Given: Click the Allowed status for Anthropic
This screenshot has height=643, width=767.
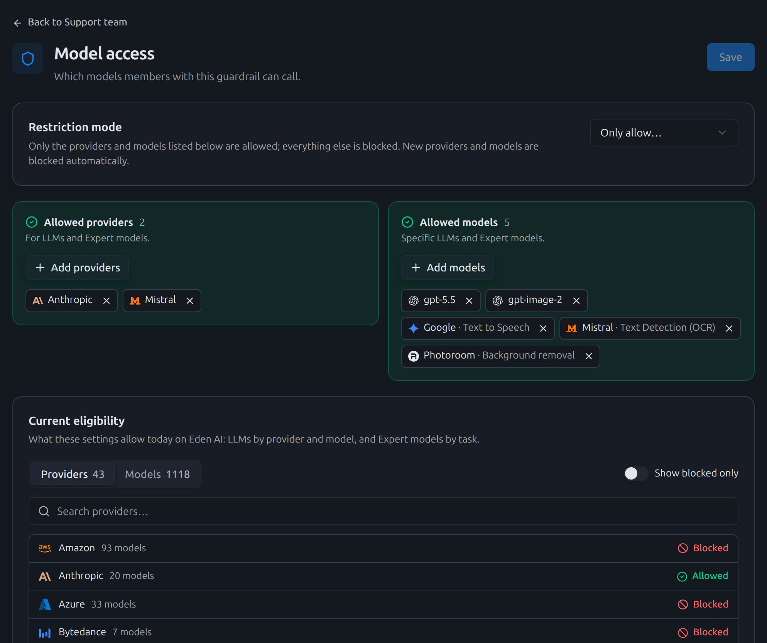Looking at the screenshot, I should [703, 576].
